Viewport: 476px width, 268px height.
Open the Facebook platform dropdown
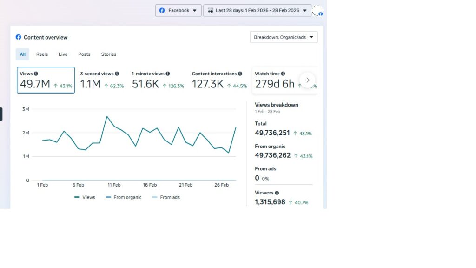tap(178, 10)
